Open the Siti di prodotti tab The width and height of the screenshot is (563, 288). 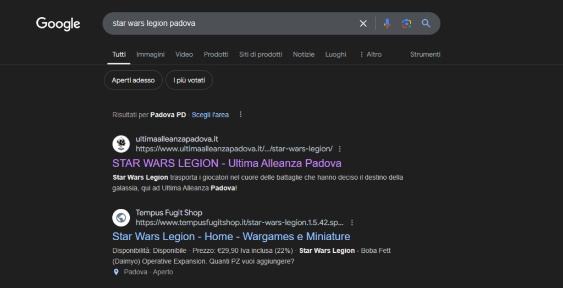pyautogui.click(x=261, y=54)
